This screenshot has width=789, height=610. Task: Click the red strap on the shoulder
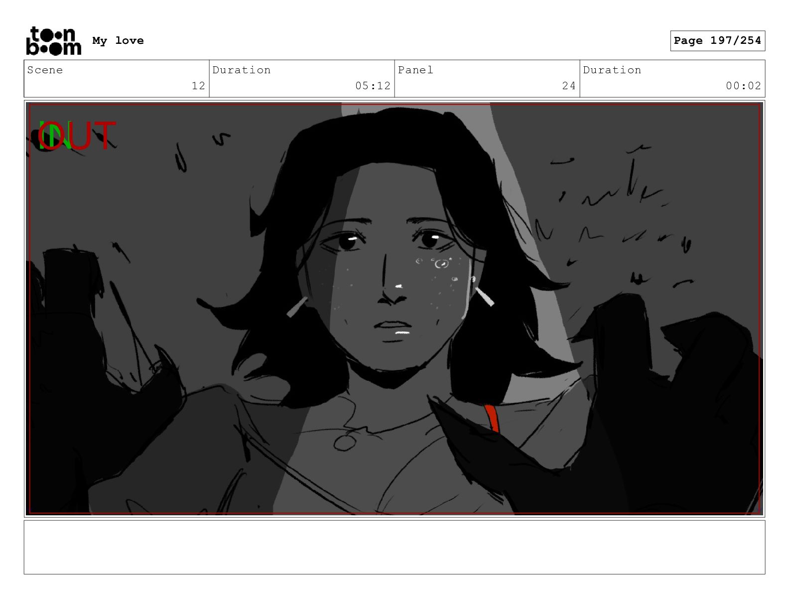click(x=492, y=418)
